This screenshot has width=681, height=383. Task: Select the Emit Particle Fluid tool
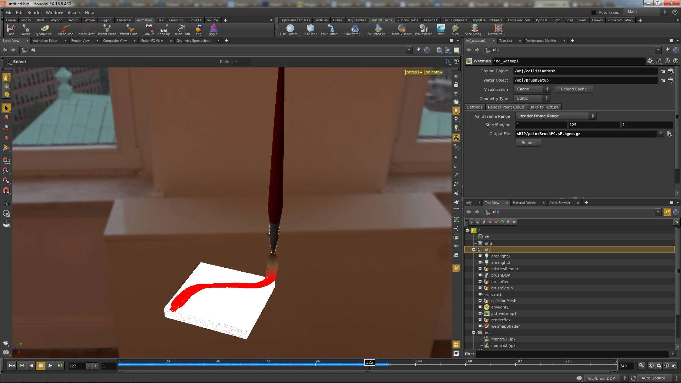pyautogui.click(x=331, y=30)
